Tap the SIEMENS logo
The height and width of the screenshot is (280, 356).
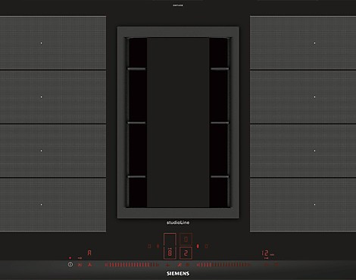coord(178,273)
